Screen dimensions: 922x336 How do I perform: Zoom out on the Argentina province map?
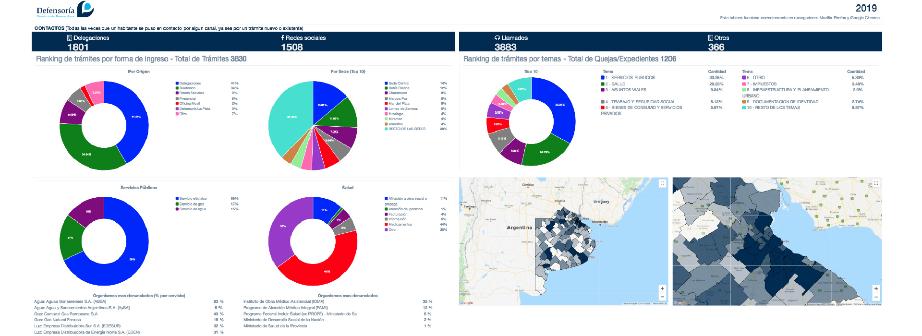[662, 297]
